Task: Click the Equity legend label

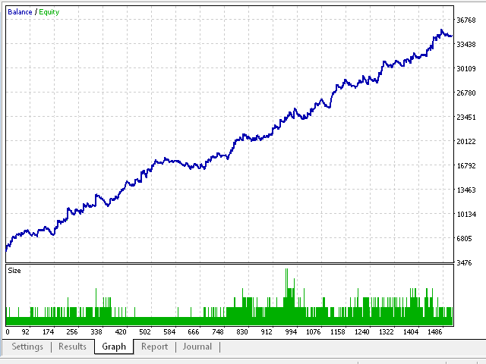Action: coord(49,12)
